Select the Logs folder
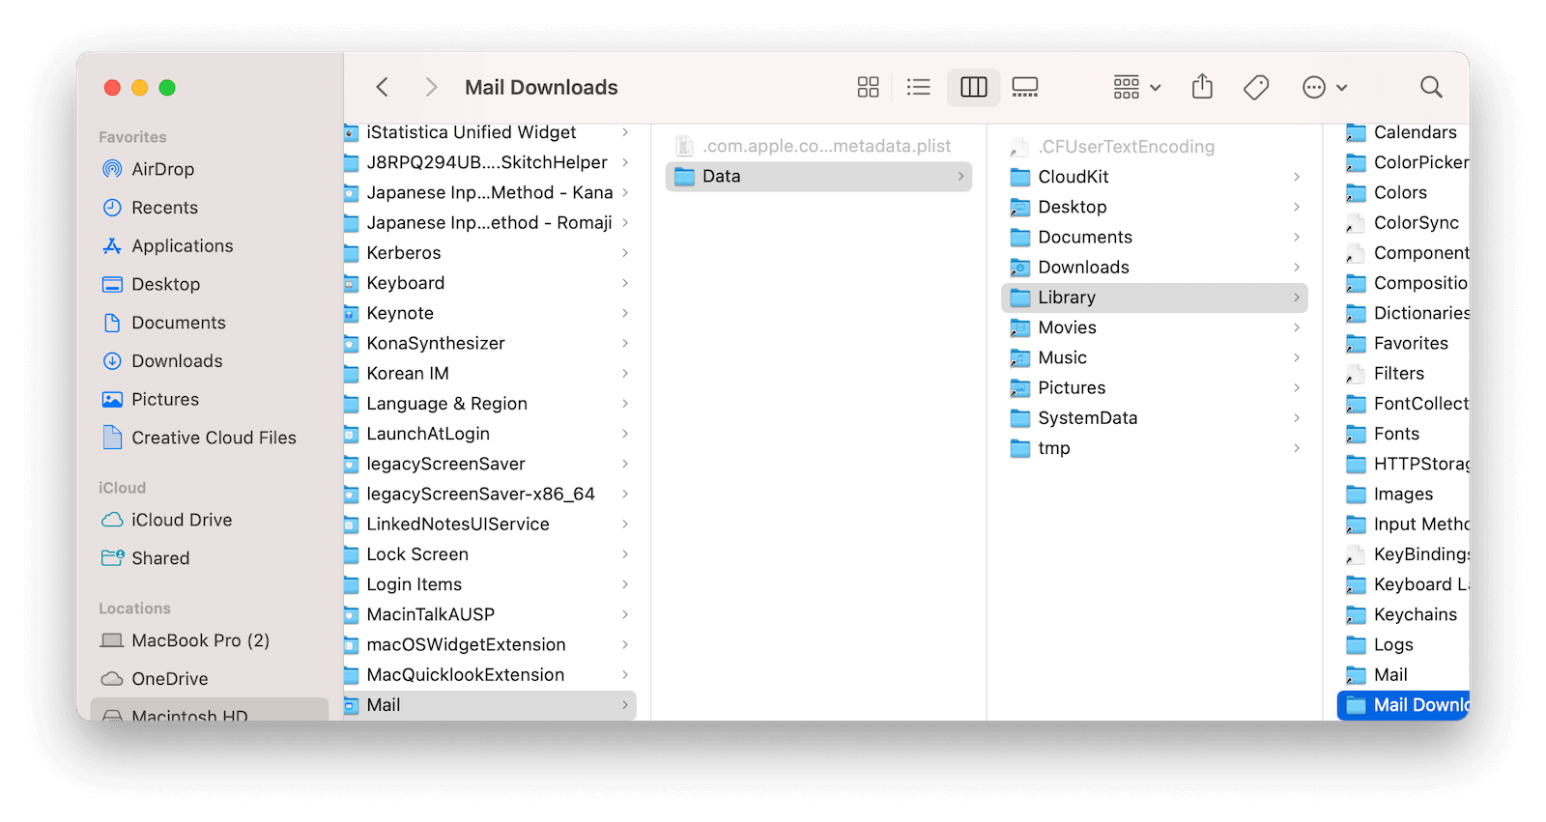 click(x=1403, y=644)
